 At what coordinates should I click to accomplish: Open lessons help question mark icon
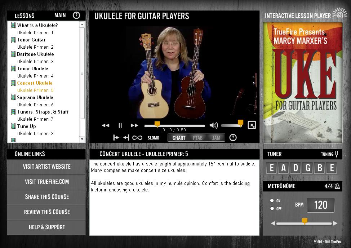[76, 15]
